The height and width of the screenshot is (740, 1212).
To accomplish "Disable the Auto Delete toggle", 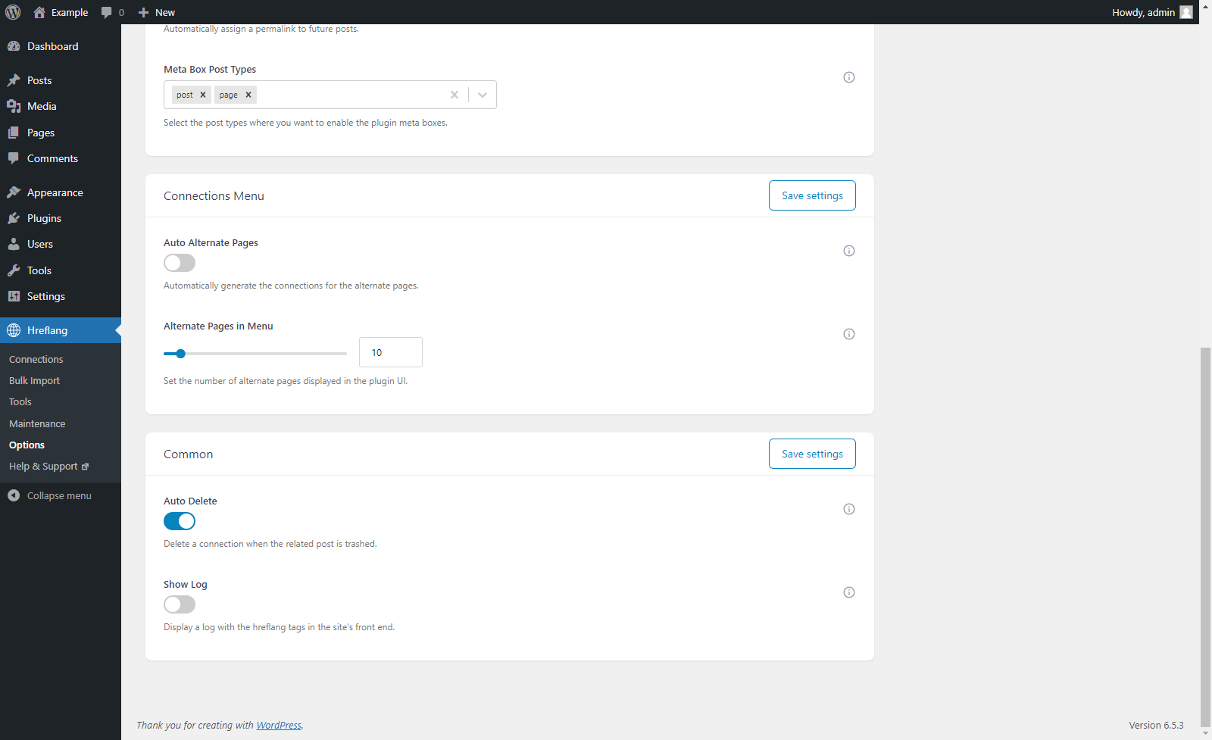I will coord(179,521).
